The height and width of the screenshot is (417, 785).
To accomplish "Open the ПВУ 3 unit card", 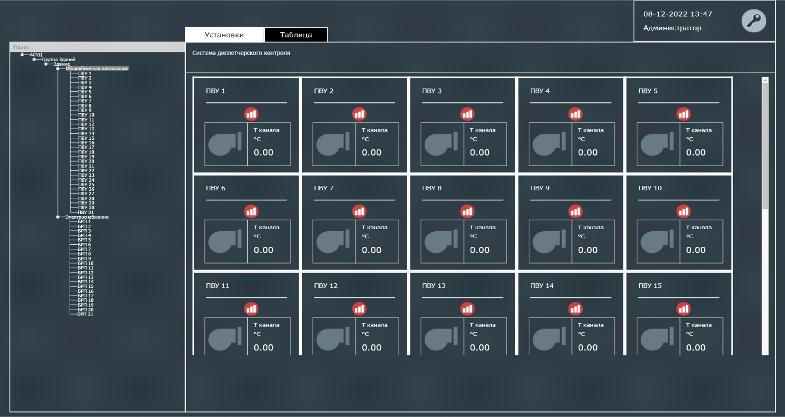I will [x=463, y=124].
